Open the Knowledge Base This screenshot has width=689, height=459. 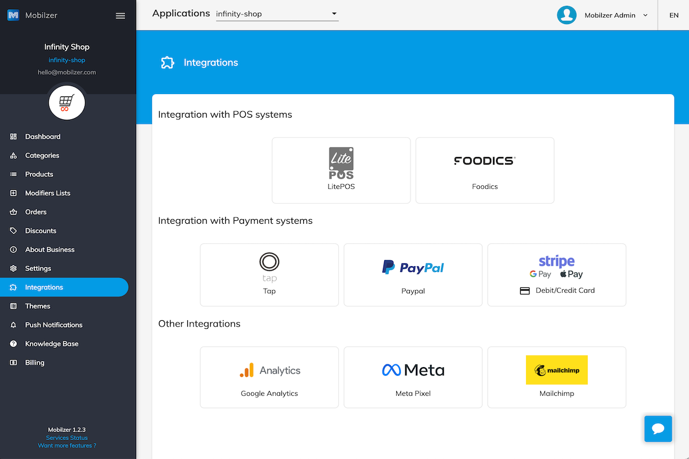pos(64,344)
